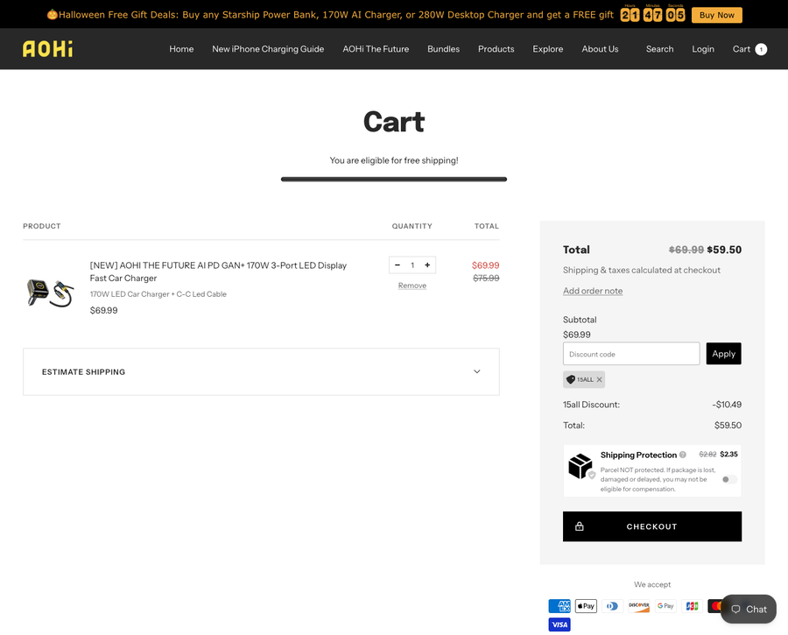788x635 pixels.
Task: Open the AOHI 170W car charger title link
Action: [x=218, y=272]
